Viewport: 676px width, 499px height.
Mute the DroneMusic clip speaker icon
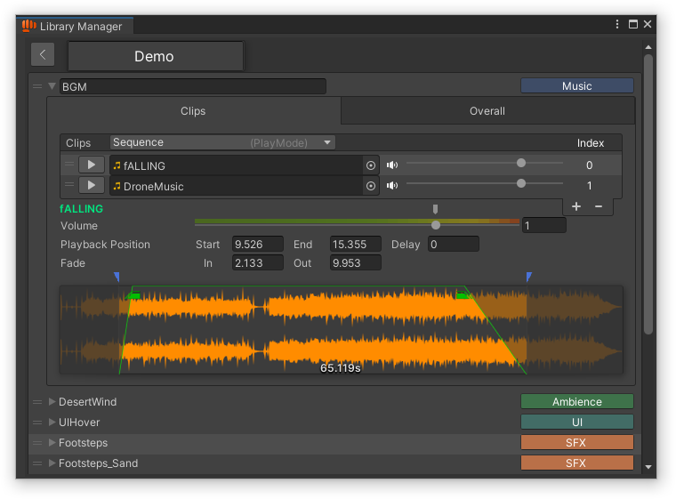tap(392, 185)
